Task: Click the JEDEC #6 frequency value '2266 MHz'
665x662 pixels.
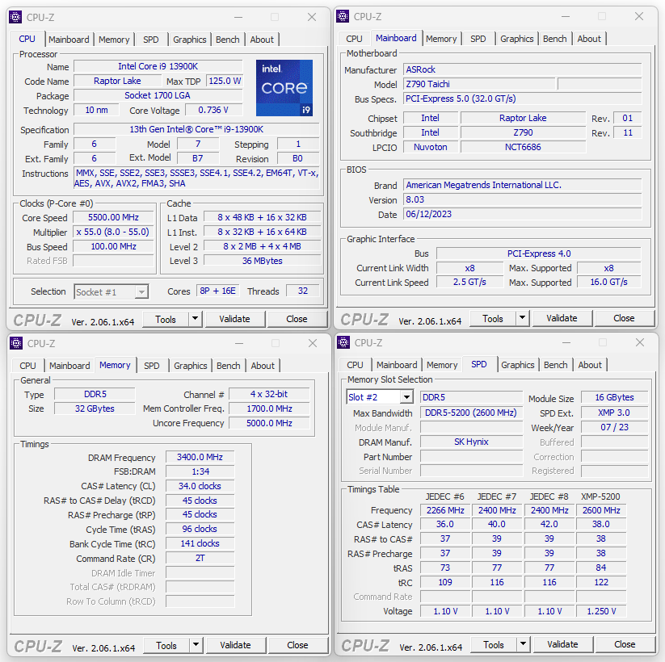Action: [x=445, y=510]
